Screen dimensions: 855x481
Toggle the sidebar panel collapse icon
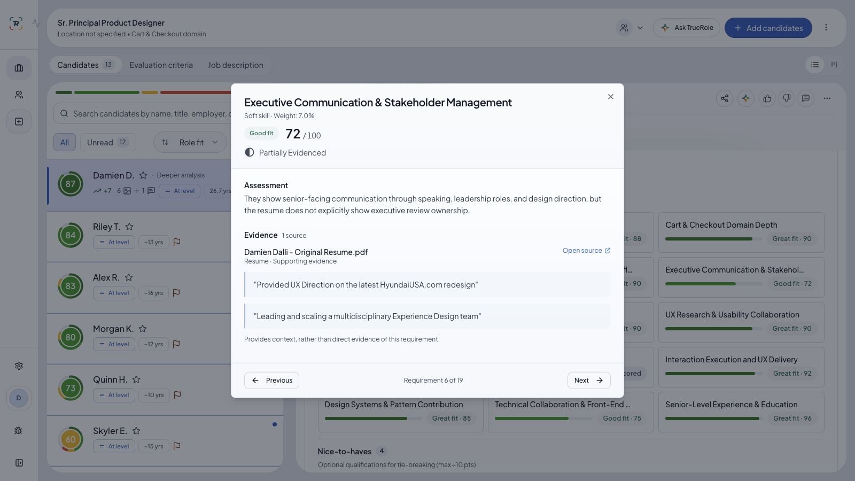point(19,463)
